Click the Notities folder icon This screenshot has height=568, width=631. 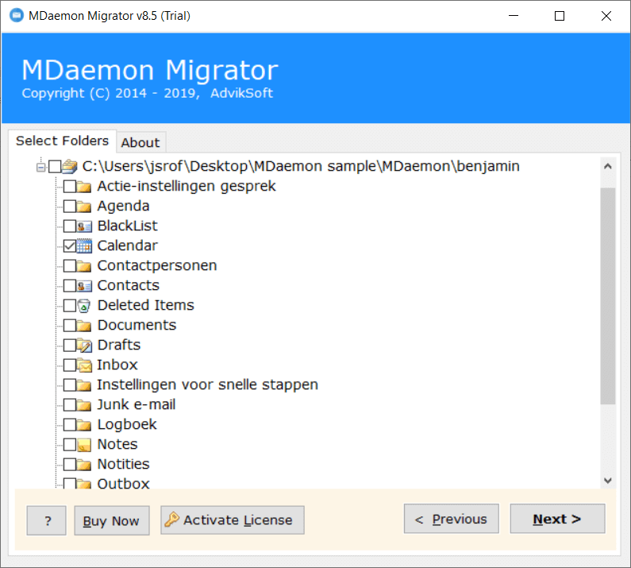[x=83, y=465]
